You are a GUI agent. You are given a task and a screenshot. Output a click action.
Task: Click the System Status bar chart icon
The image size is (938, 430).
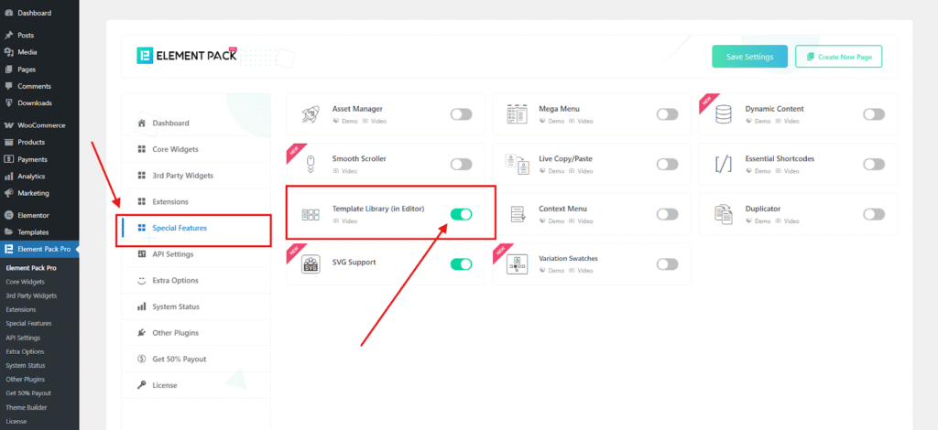click(142, 307)
